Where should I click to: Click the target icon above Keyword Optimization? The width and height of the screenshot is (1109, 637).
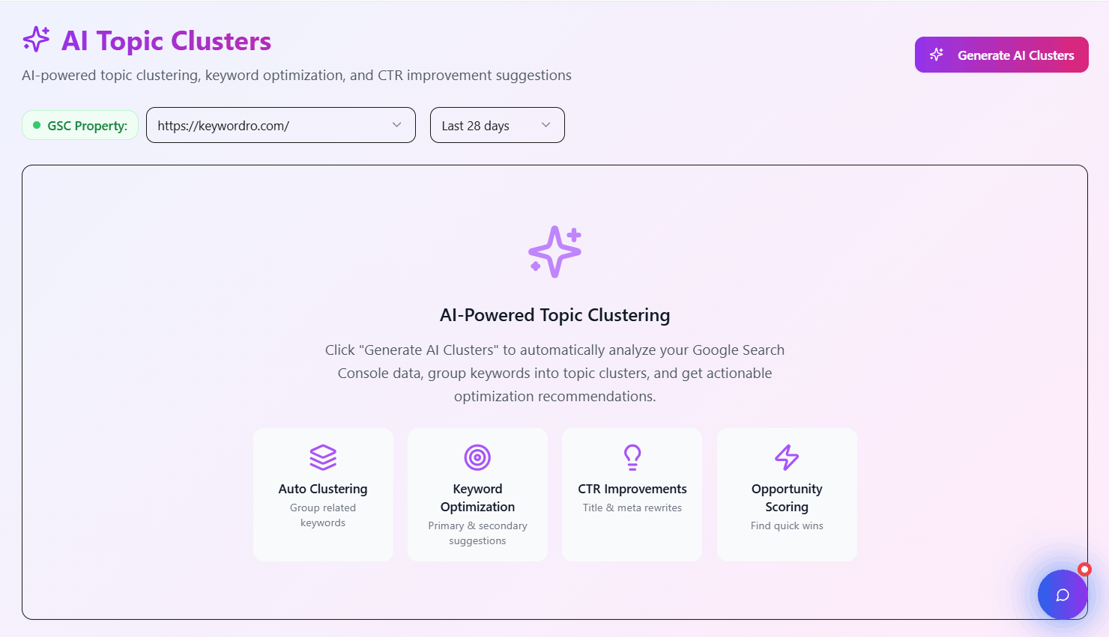(x=477, y=457)
